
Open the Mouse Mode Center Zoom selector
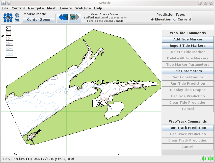pos(39,20)
